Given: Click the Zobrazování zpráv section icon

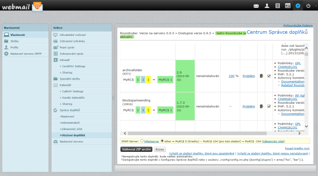Looking at the screenshot, I should click(x=55, y=54).
